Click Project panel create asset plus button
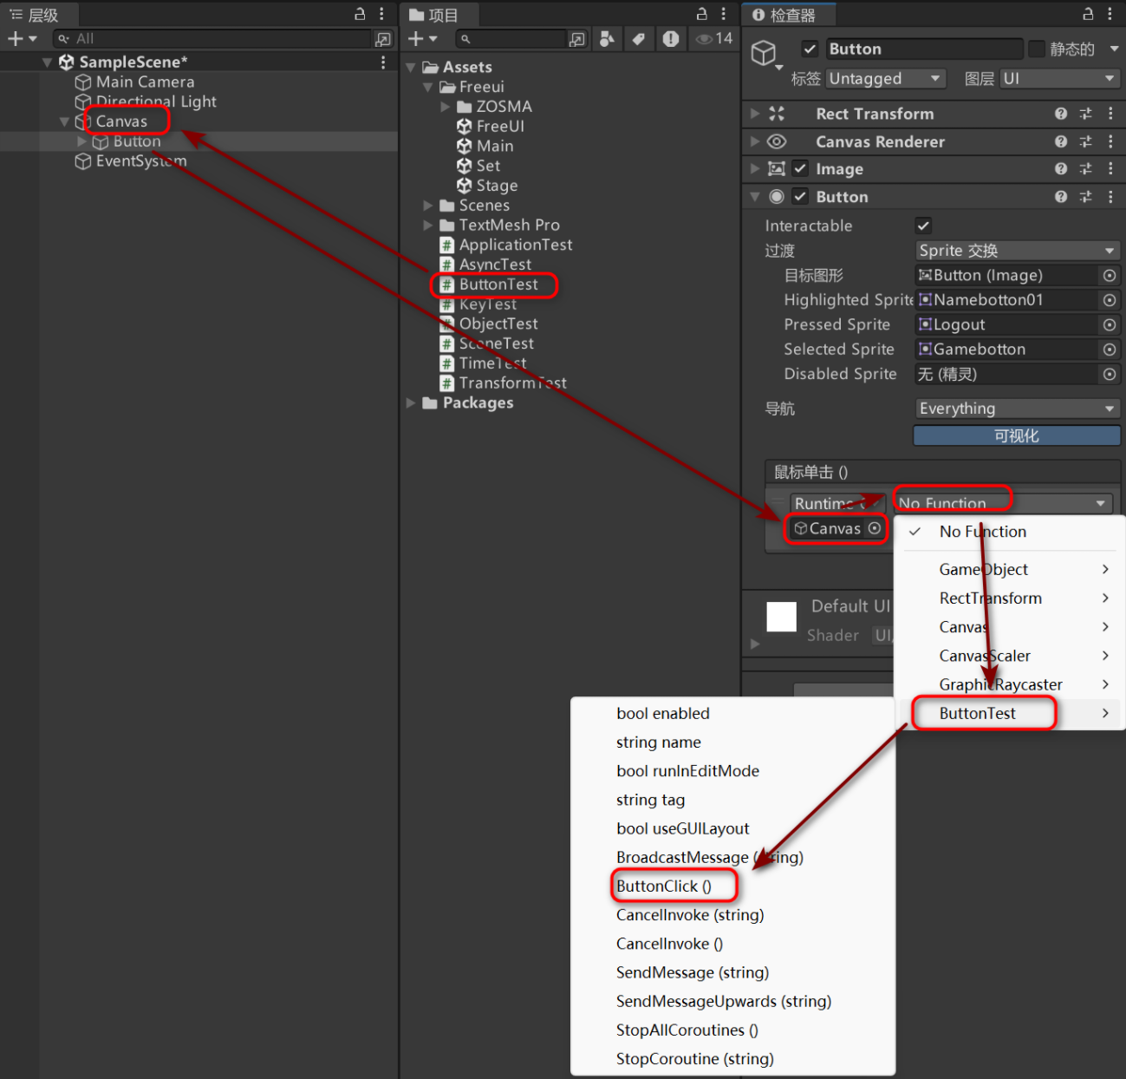1126x1079 pixels. [x=416, y=38]
